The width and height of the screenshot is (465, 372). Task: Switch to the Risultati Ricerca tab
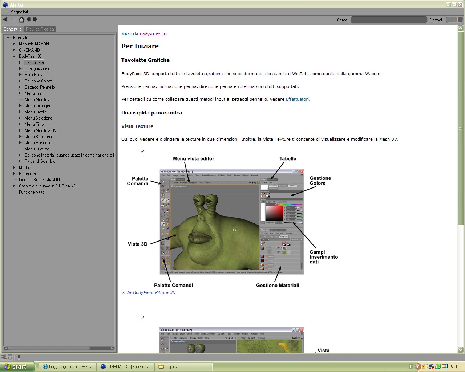pyautogui.click(x=40, y=29)
